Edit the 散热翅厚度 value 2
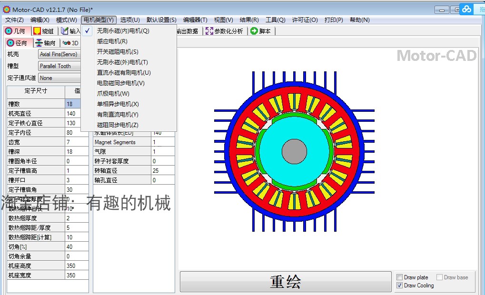 [77, 218]
